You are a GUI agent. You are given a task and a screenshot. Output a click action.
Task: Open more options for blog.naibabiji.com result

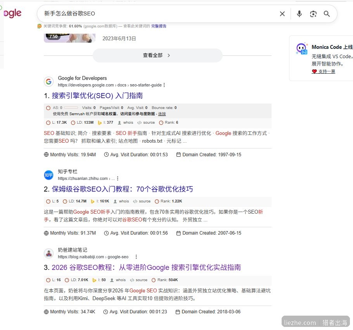(136, 257)
